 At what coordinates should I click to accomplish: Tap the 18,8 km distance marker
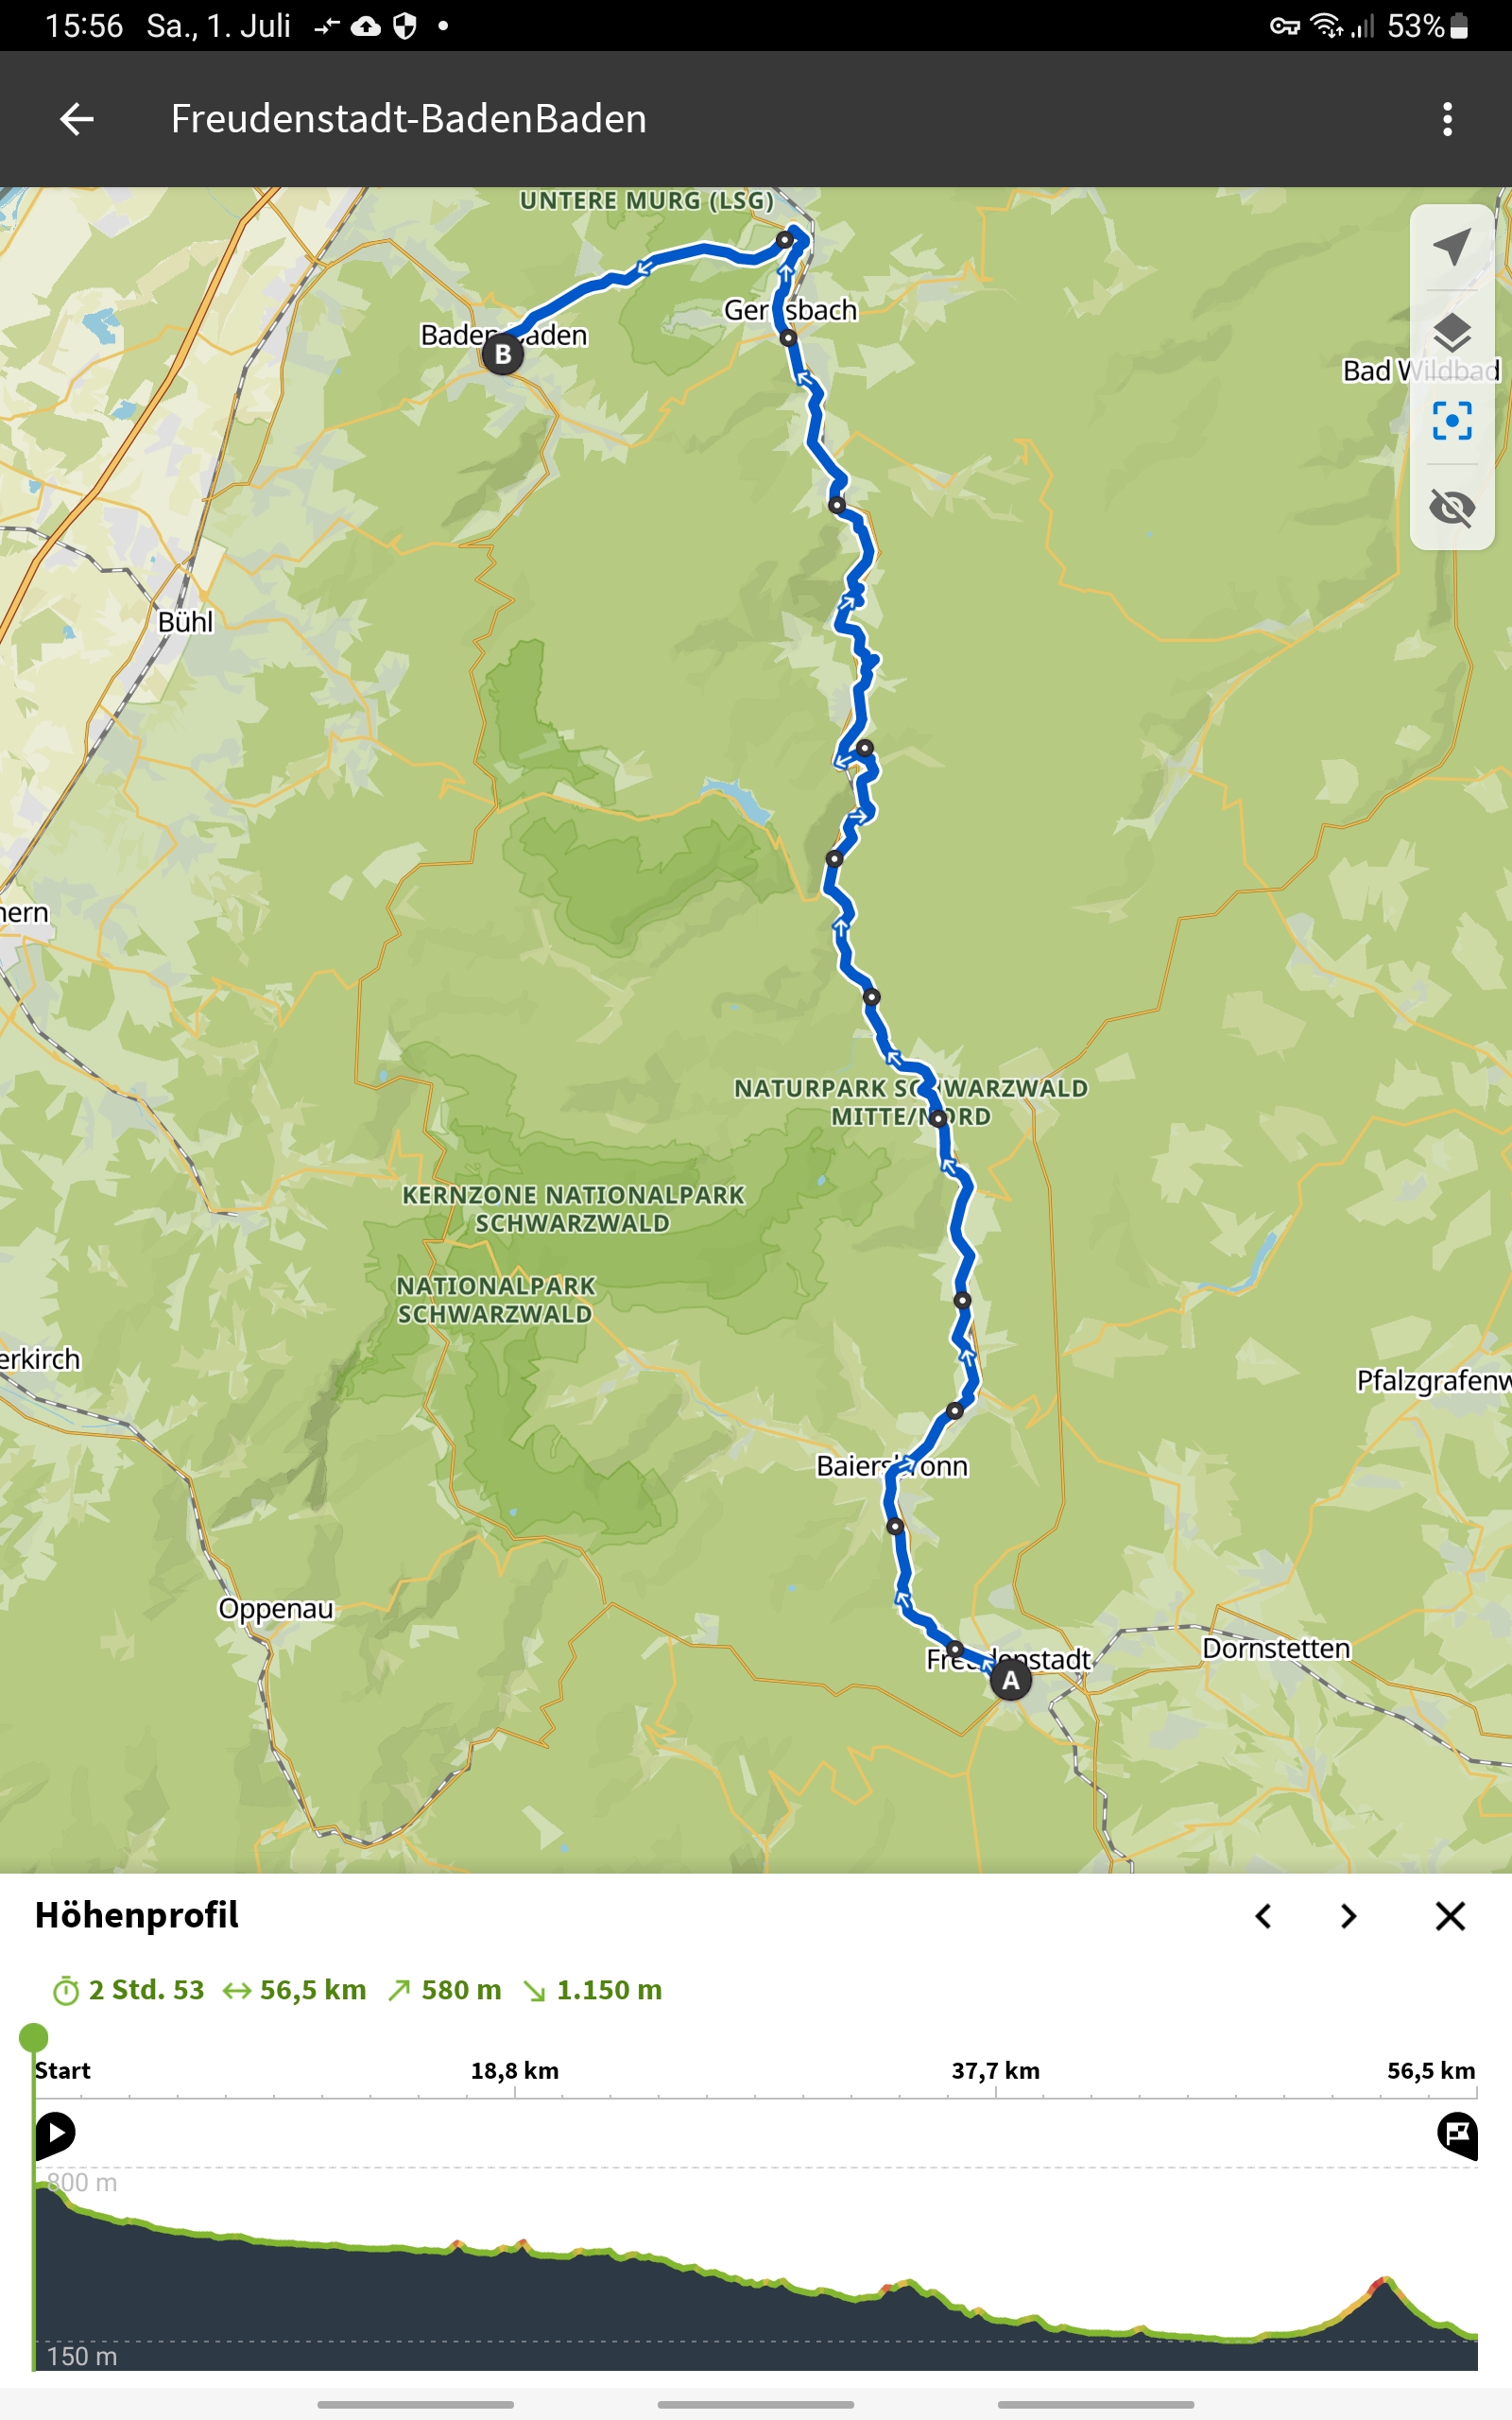(x=515, y=2070)
